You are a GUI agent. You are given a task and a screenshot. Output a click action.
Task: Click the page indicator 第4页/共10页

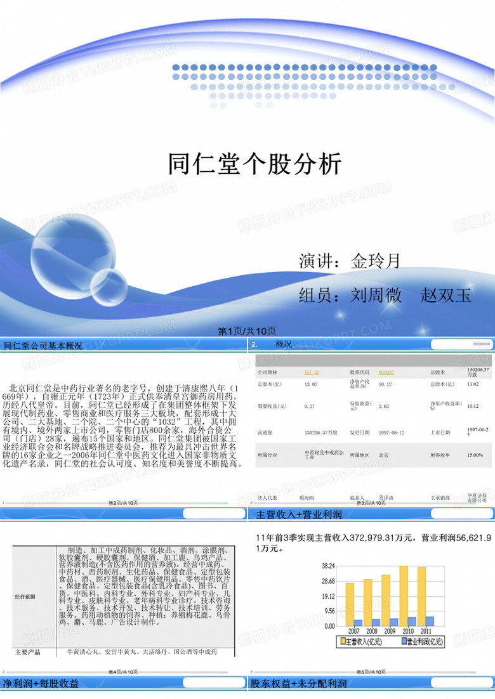point(124,672)
